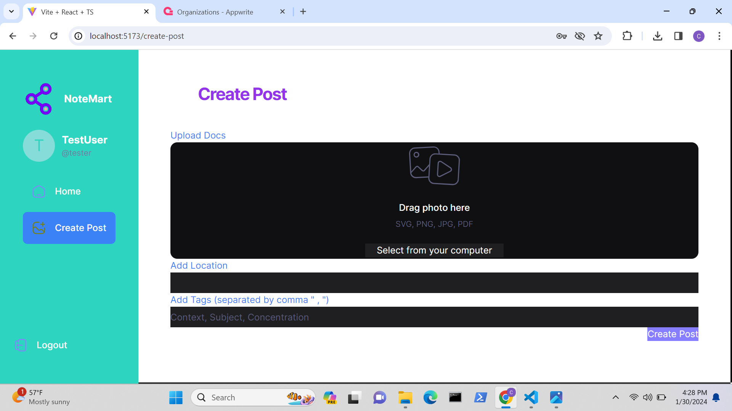
Task: Open the Chrome three-dot menu
Action: click(x=719, y=36)
